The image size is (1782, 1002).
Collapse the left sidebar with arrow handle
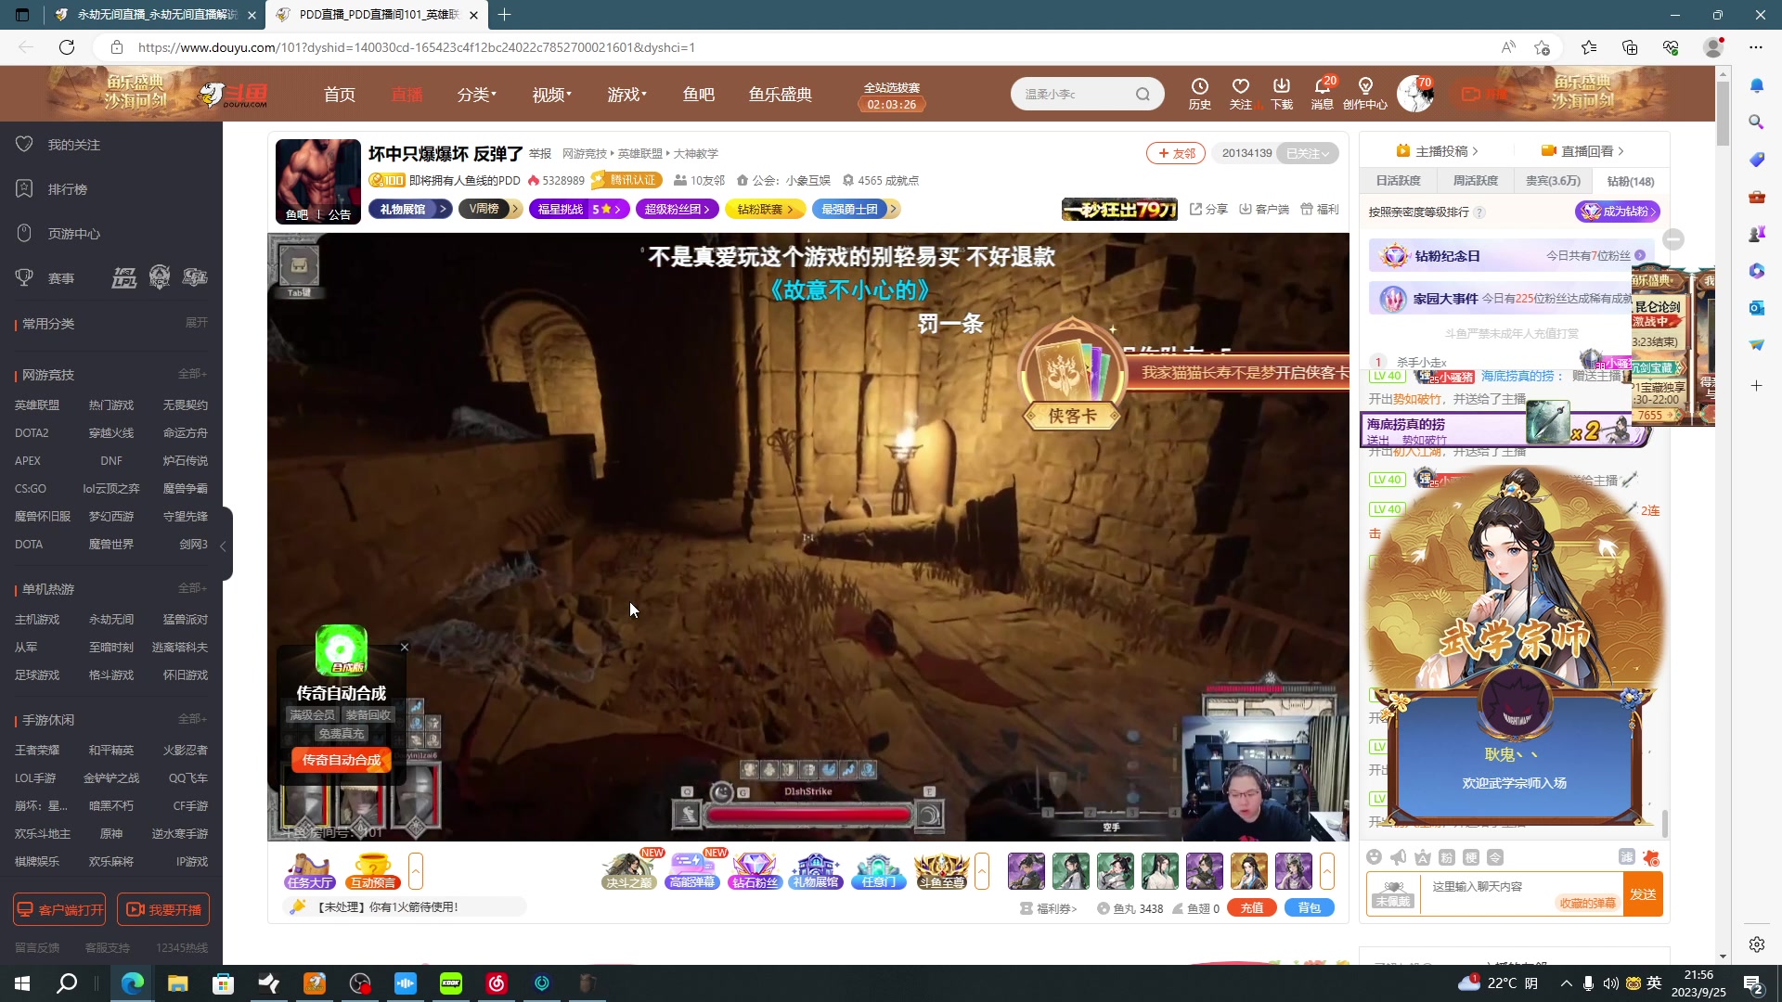224,546
